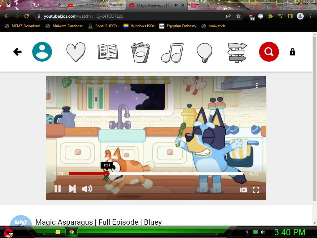Enter fullscreen video mode
Image resolution: width=317 pixels, height=238 pixels.
256,190
